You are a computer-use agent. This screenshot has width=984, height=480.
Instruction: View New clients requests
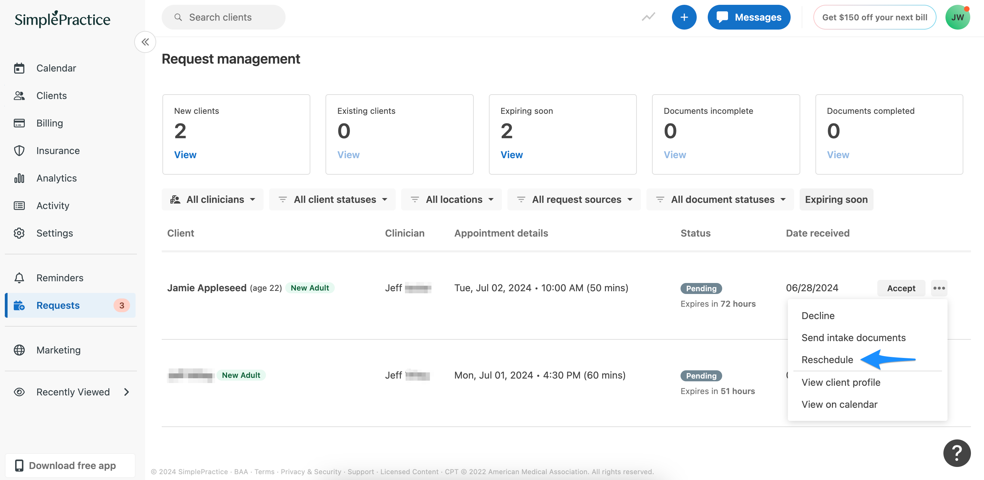pyautogui.click(x=185, y=155)
